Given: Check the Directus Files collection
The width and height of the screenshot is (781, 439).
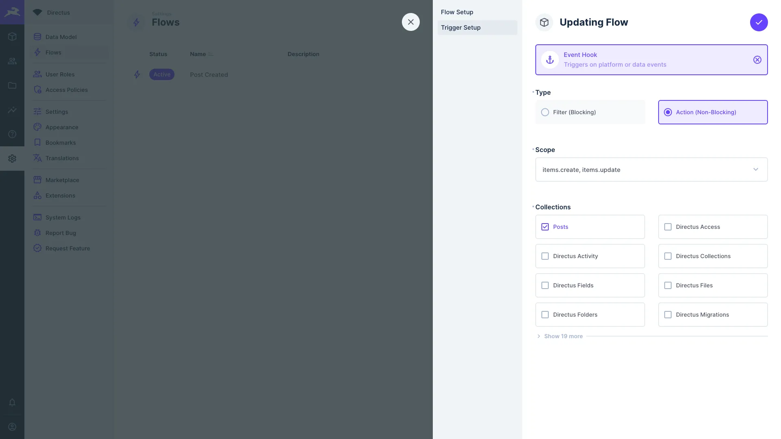Looking at the screenshot, I should [x=668, y=285].
